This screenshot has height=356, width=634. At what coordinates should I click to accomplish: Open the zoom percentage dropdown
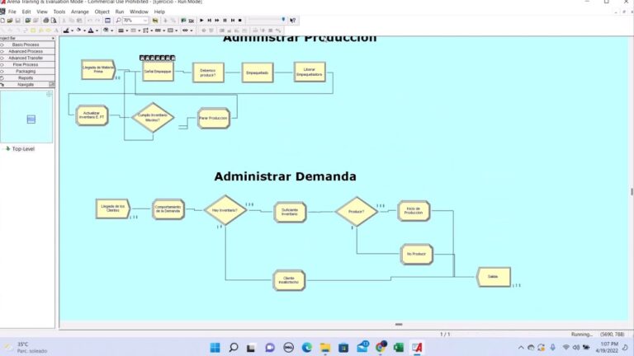click(x=145, y=20)
